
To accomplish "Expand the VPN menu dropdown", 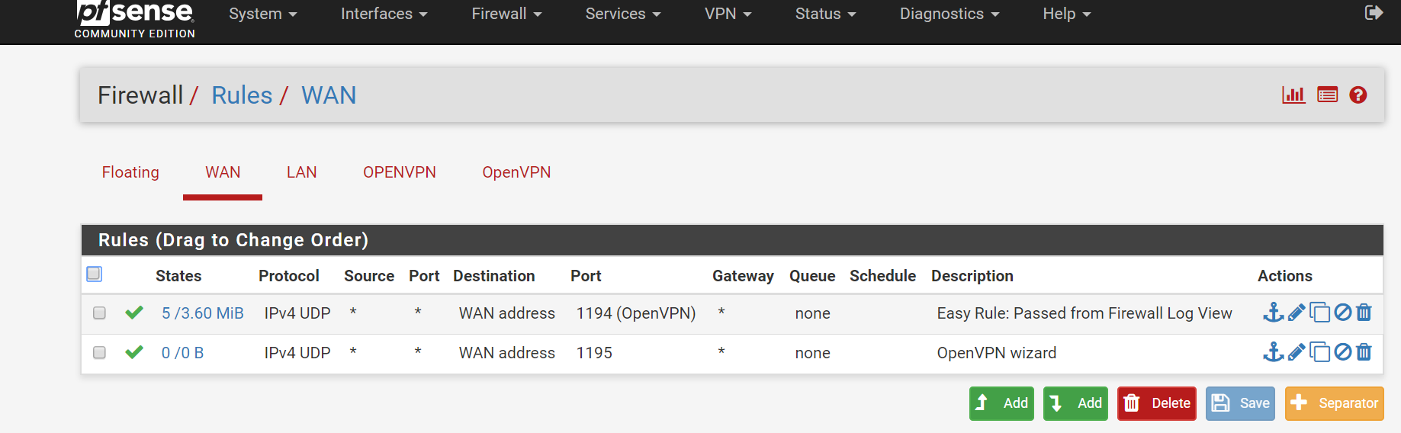I will pos(728,14).
